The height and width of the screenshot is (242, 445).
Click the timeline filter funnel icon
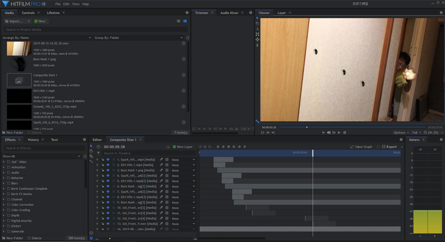pos(99,153)
